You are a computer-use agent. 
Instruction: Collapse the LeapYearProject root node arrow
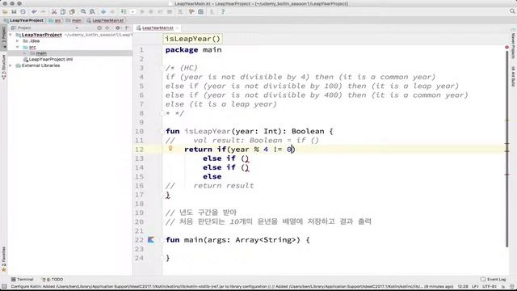click(11, 35)
